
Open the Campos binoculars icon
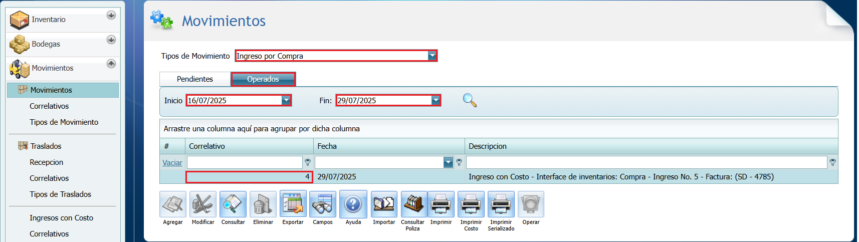pyautogui.click(x=323, y=204)
